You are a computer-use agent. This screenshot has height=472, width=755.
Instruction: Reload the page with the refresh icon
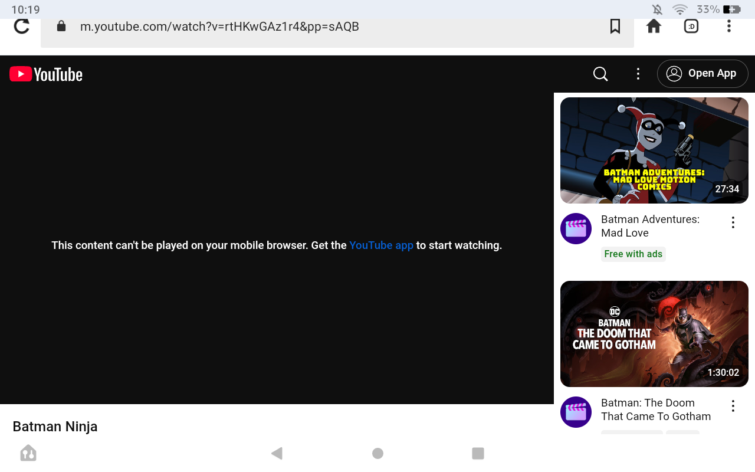coord(22,26)
